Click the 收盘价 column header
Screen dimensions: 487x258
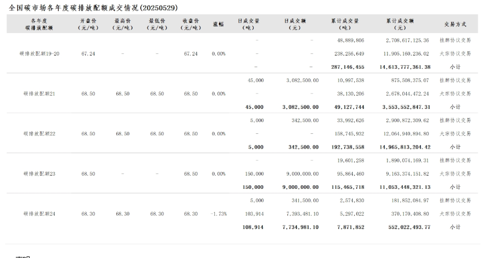click(190, 24)
